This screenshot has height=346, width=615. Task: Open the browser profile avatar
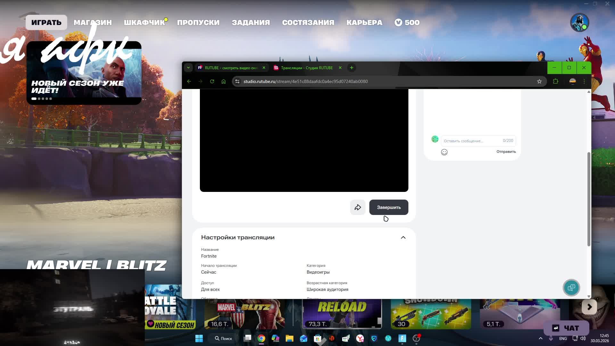pyautogui.click(x=573, y=81)
